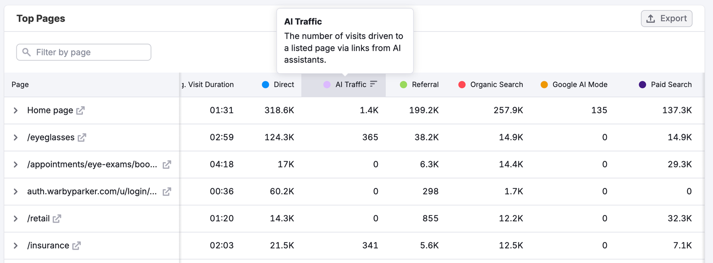Expand the /insurance row chevron
713x263 pixels.
click(15, 245)
